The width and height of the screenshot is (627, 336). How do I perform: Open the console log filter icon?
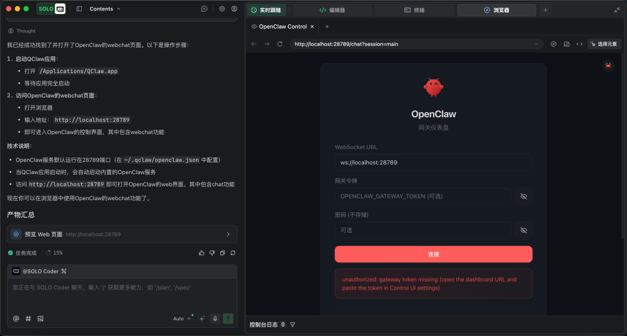pyautogui.click(x=293, y=324)
